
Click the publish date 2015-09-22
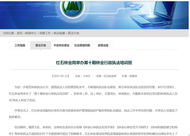tap(61, 76)
